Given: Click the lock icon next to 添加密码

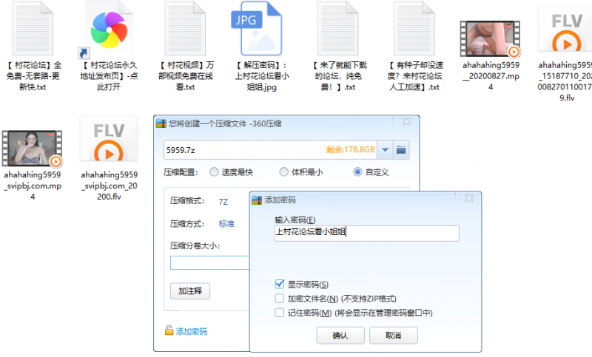Looking at the screenshot, I should point(169,331).
